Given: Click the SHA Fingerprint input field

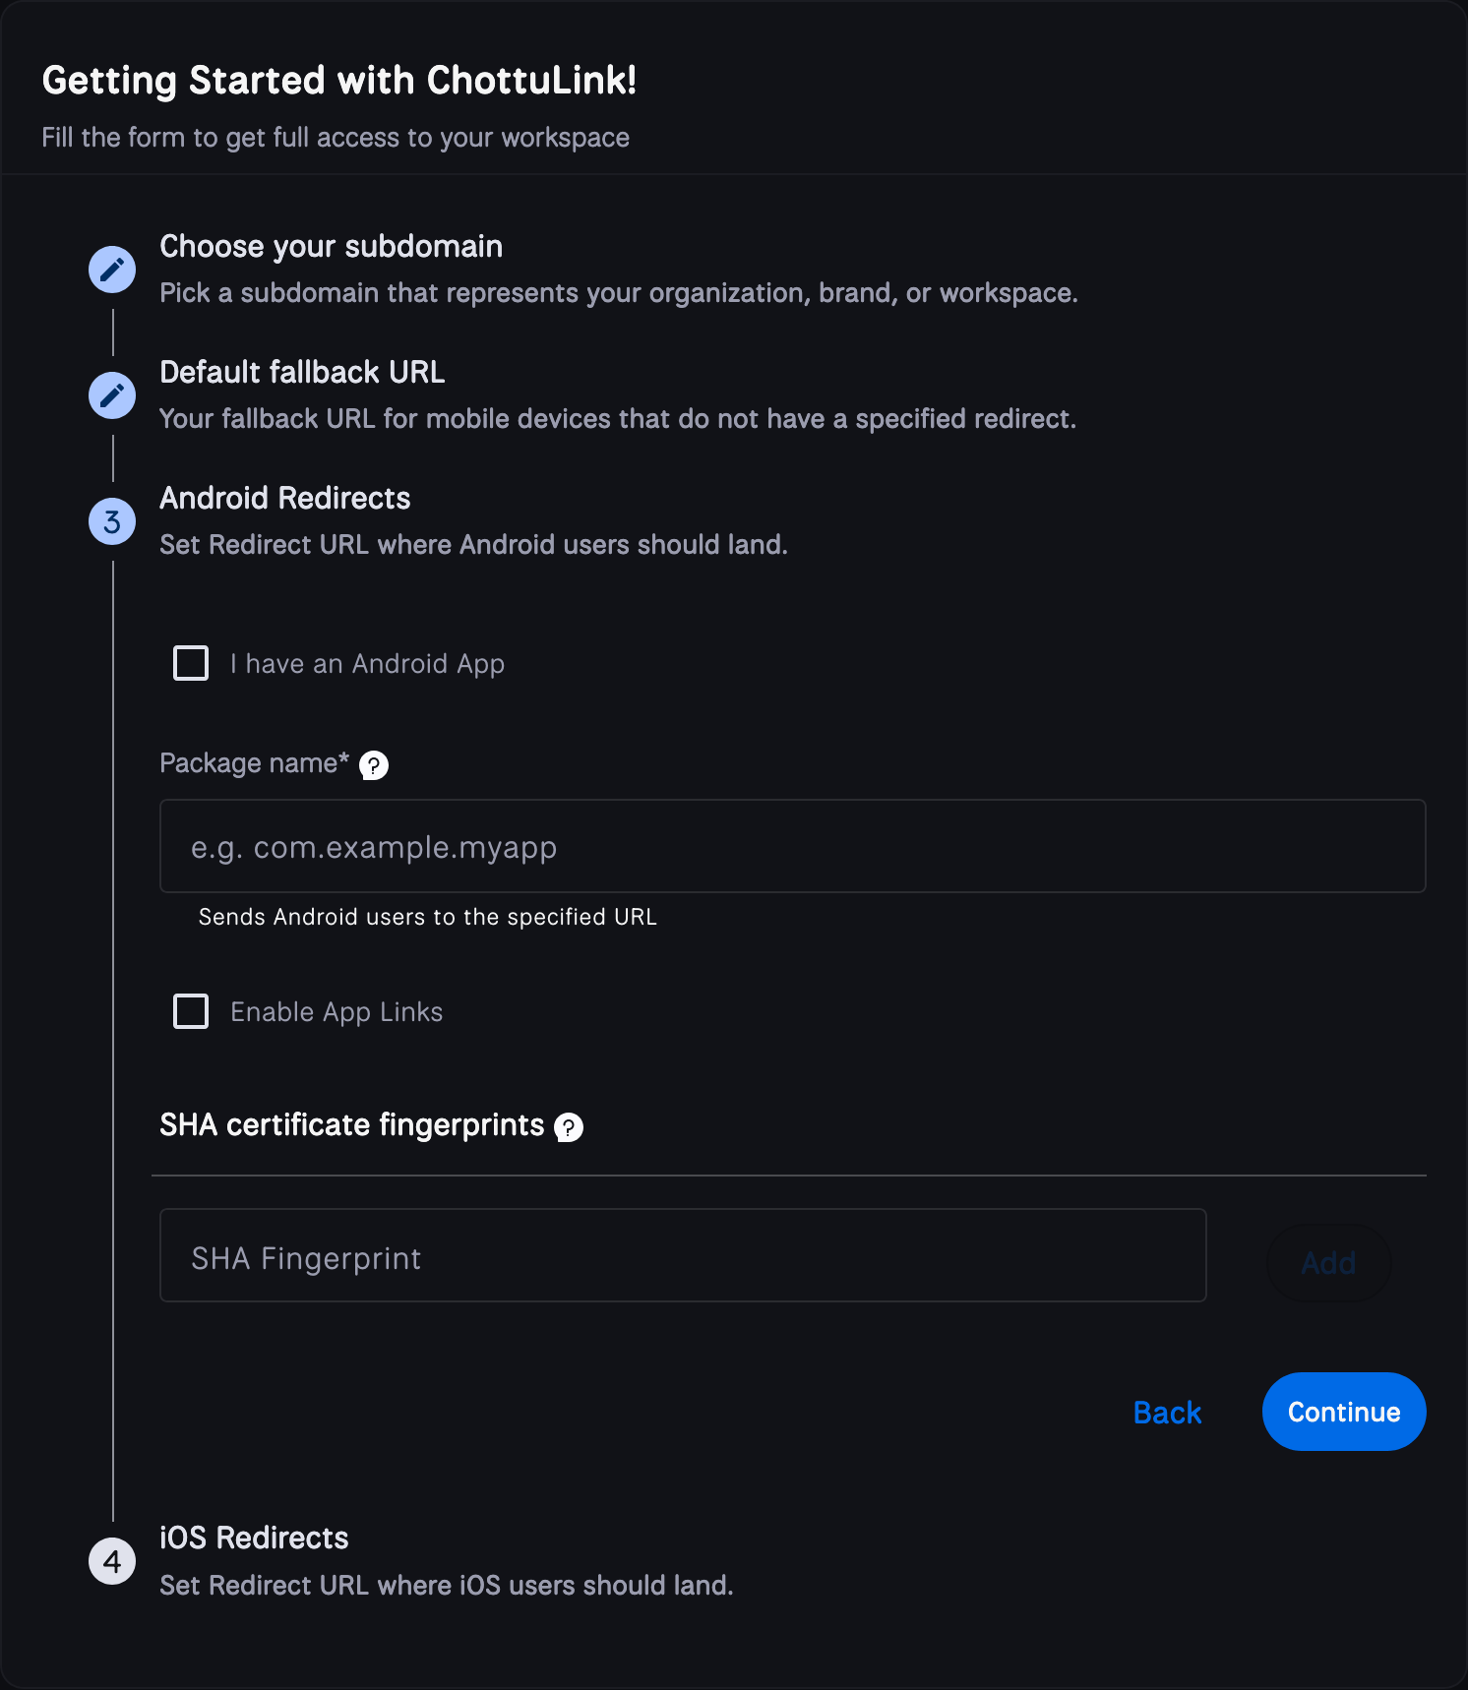Looking at the screenshot, I should [682, 1256].
